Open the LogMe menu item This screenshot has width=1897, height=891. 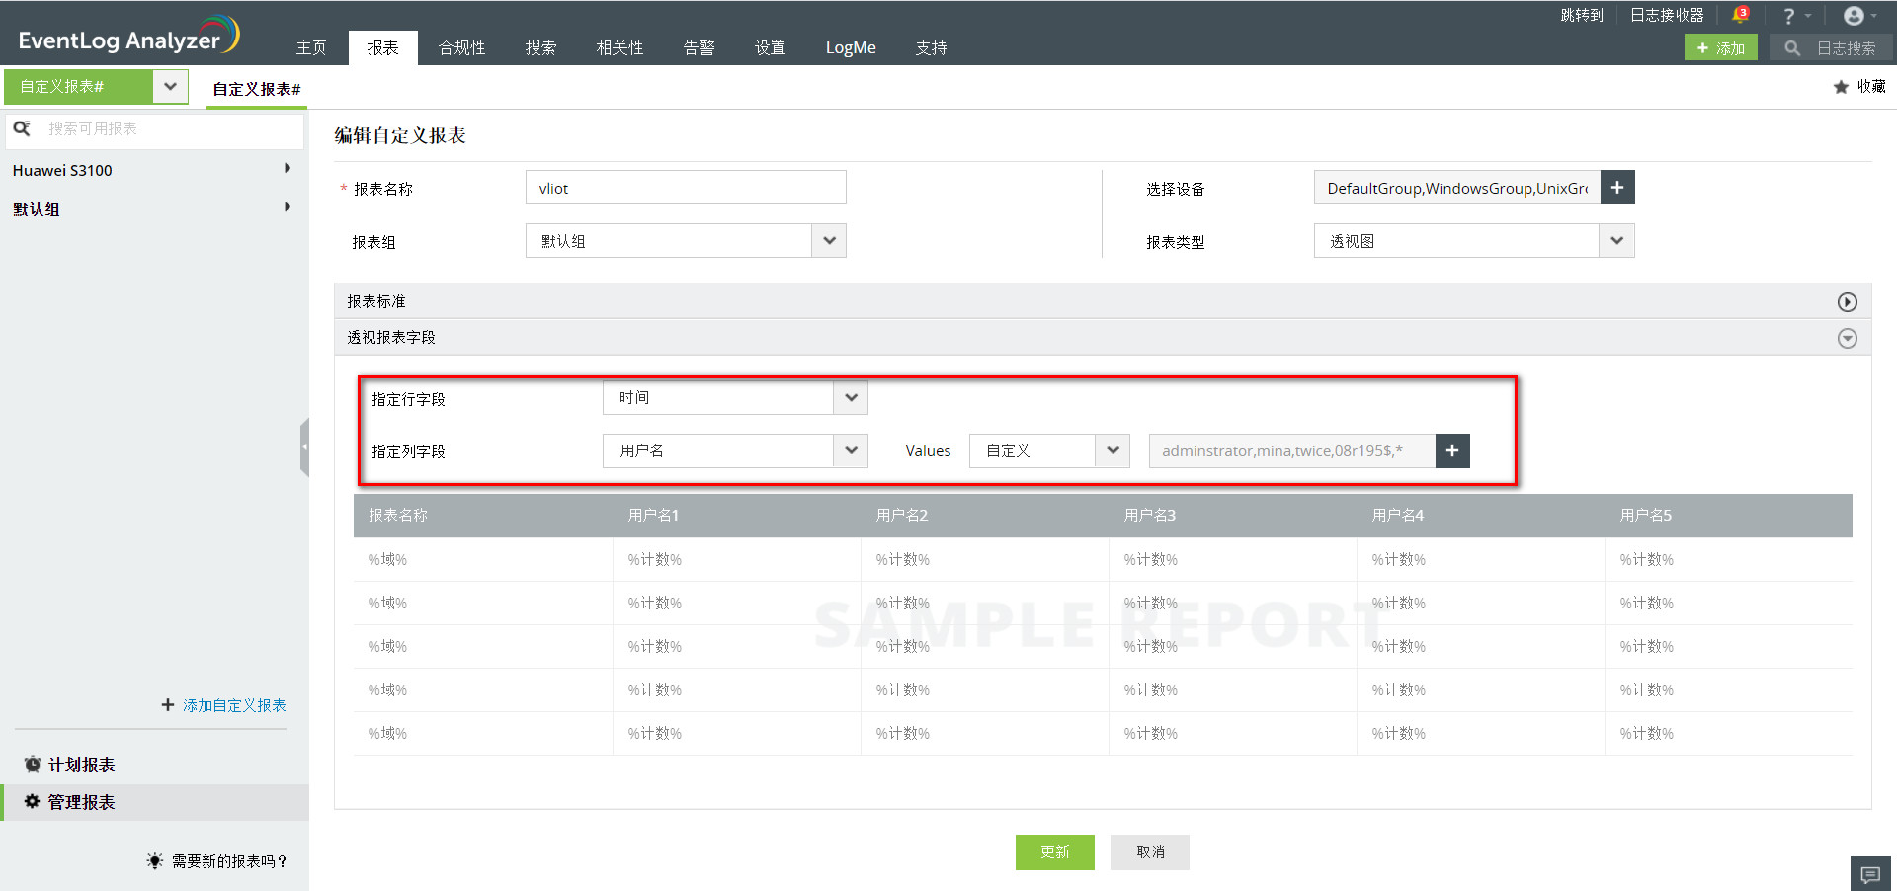(850, 46)
